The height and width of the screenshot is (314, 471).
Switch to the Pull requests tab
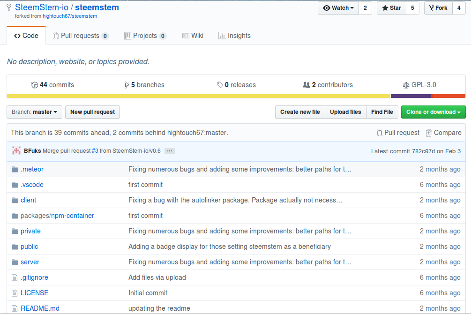81,36
